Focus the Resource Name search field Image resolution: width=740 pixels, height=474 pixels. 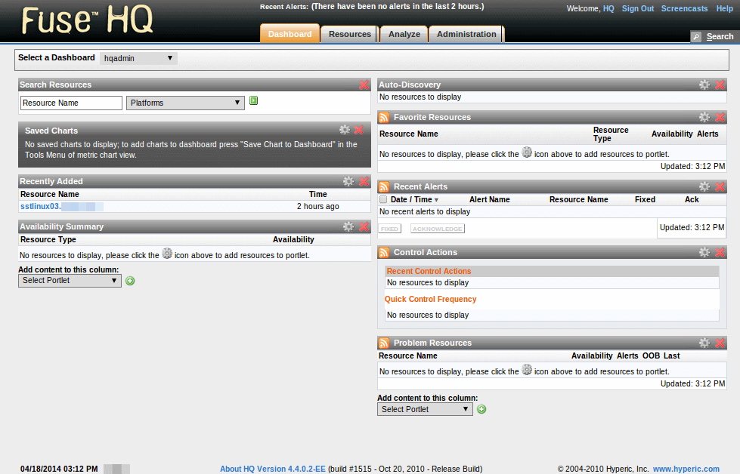click(71, 103)
